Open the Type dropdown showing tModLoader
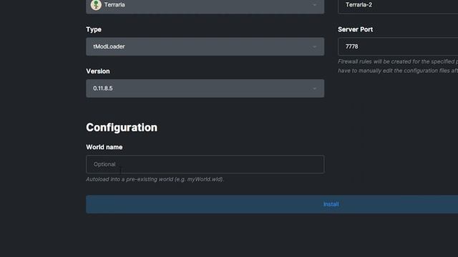Image resolution: width=458 pixels, height=257 pixels. 205,46
